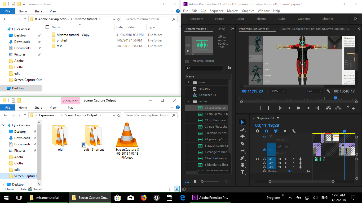The height and width of the screenshot is (203, 362).
Task: Expand Desktop in Screen Capture Output sidebar
Action: click(3, 184)
